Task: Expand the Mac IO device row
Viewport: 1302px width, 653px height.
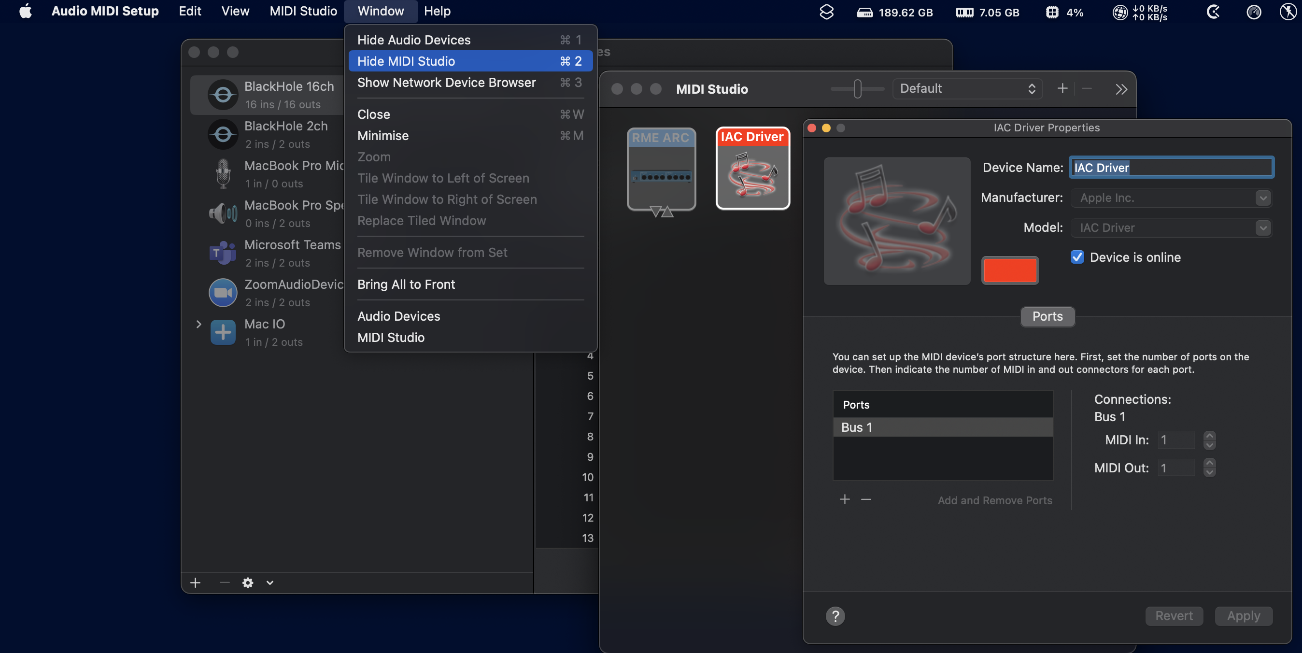Action: click(198, 324)
